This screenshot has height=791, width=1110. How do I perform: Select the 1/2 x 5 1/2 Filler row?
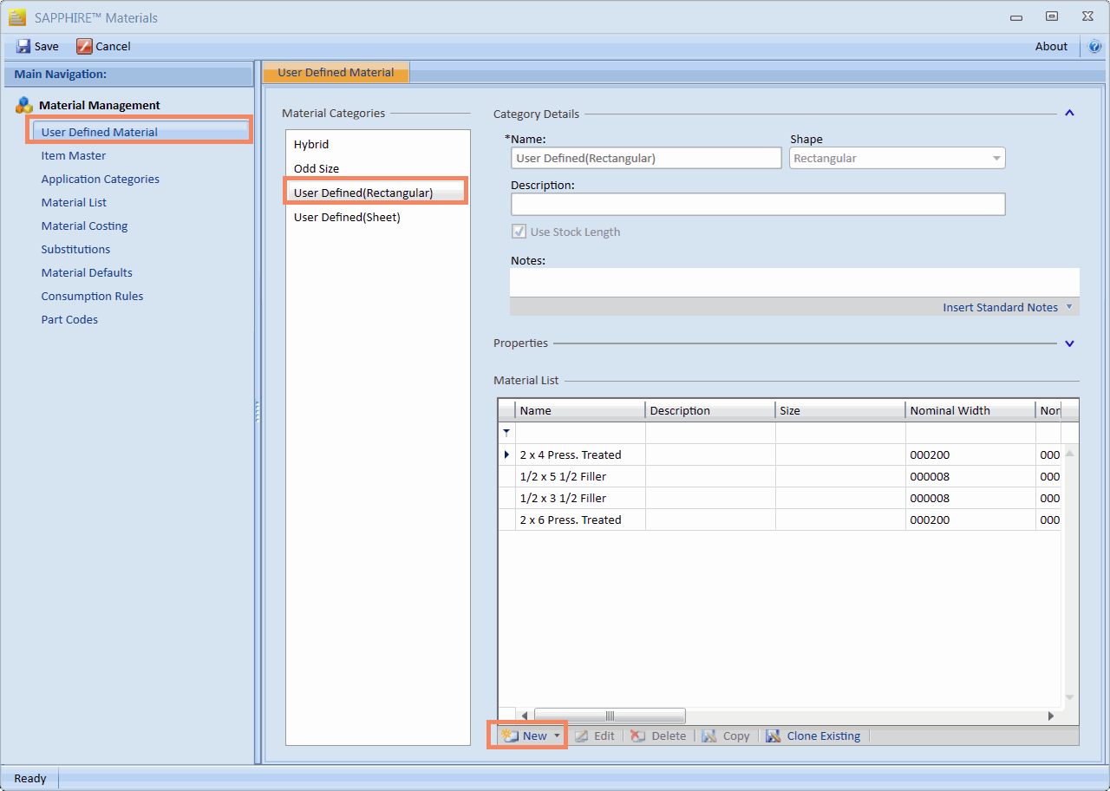point(780,476)
